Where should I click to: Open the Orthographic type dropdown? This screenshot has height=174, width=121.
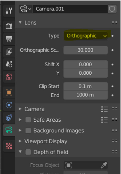(85, 36)
